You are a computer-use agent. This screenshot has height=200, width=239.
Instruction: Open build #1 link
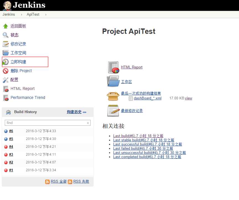point(11,170)
